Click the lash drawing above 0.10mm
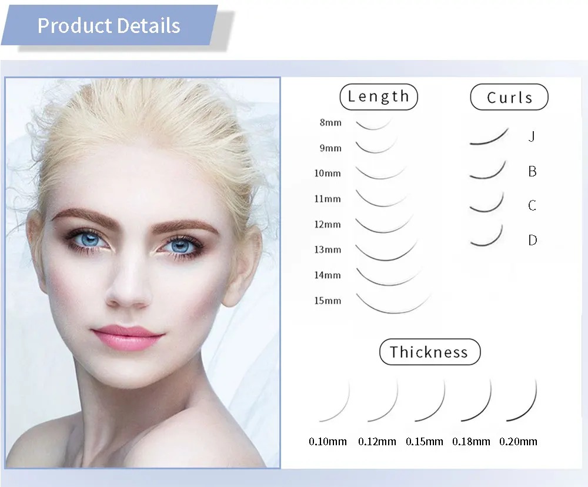The height and width of the screenshot is (487, 588). coord(335,400)
